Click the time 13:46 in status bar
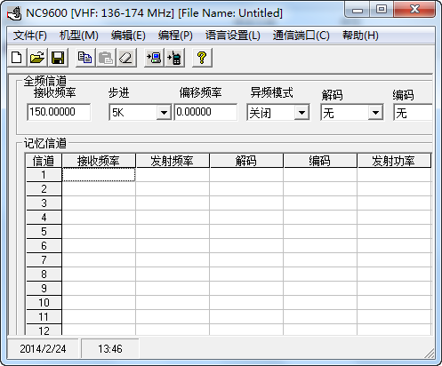This screenshot has width=442, height=366. [110, 349]
